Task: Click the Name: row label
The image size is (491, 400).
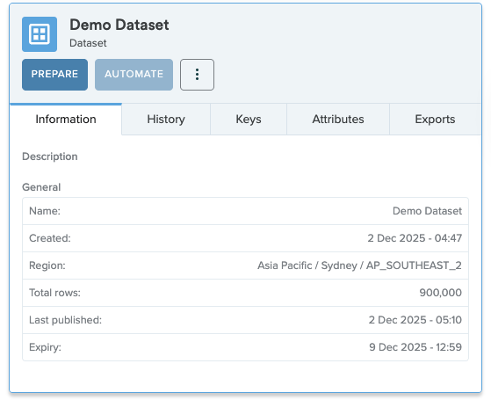Action: pos(45,211)
